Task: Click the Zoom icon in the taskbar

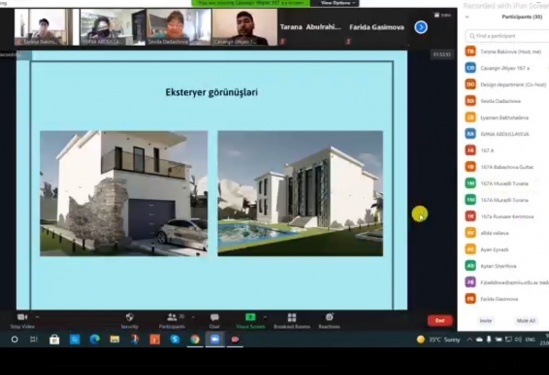Action: click(x=215, y=339)
